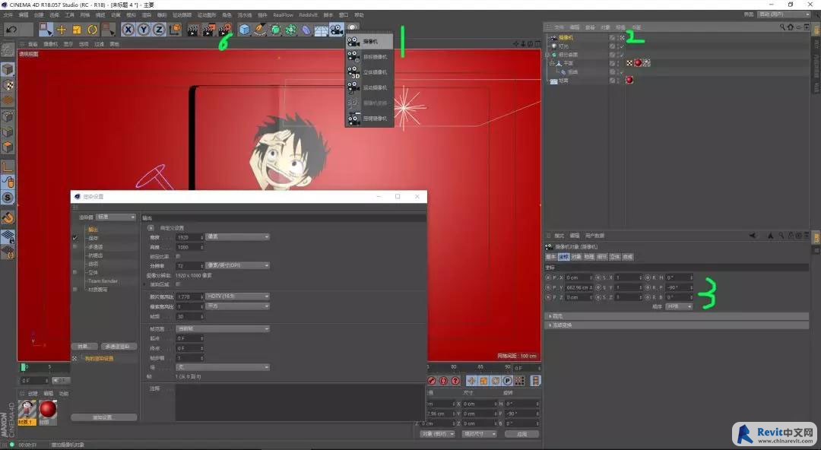821x450 pixels.
Task: Open the pixel aspect dropdown
Action: point(237,306)
